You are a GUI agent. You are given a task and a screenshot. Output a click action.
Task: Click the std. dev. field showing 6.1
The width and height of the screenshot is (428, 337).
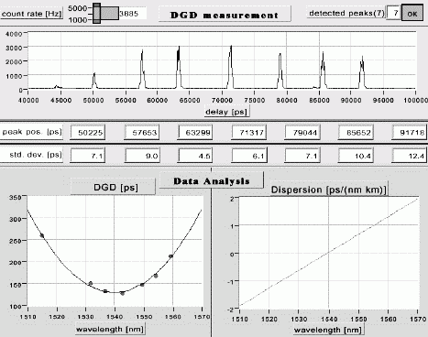[249, 156]
